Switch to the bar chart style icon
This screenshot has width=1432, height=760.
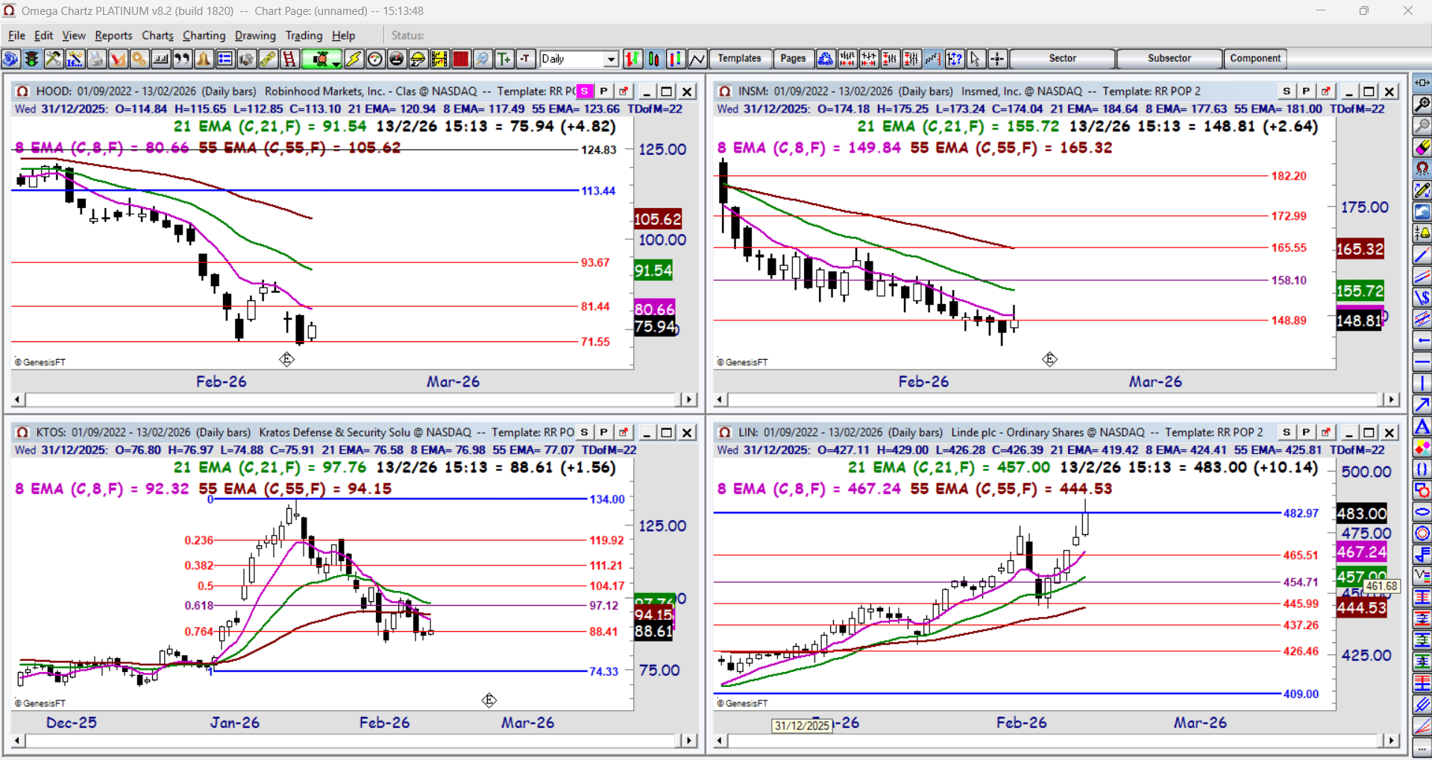tap(632, 59)
